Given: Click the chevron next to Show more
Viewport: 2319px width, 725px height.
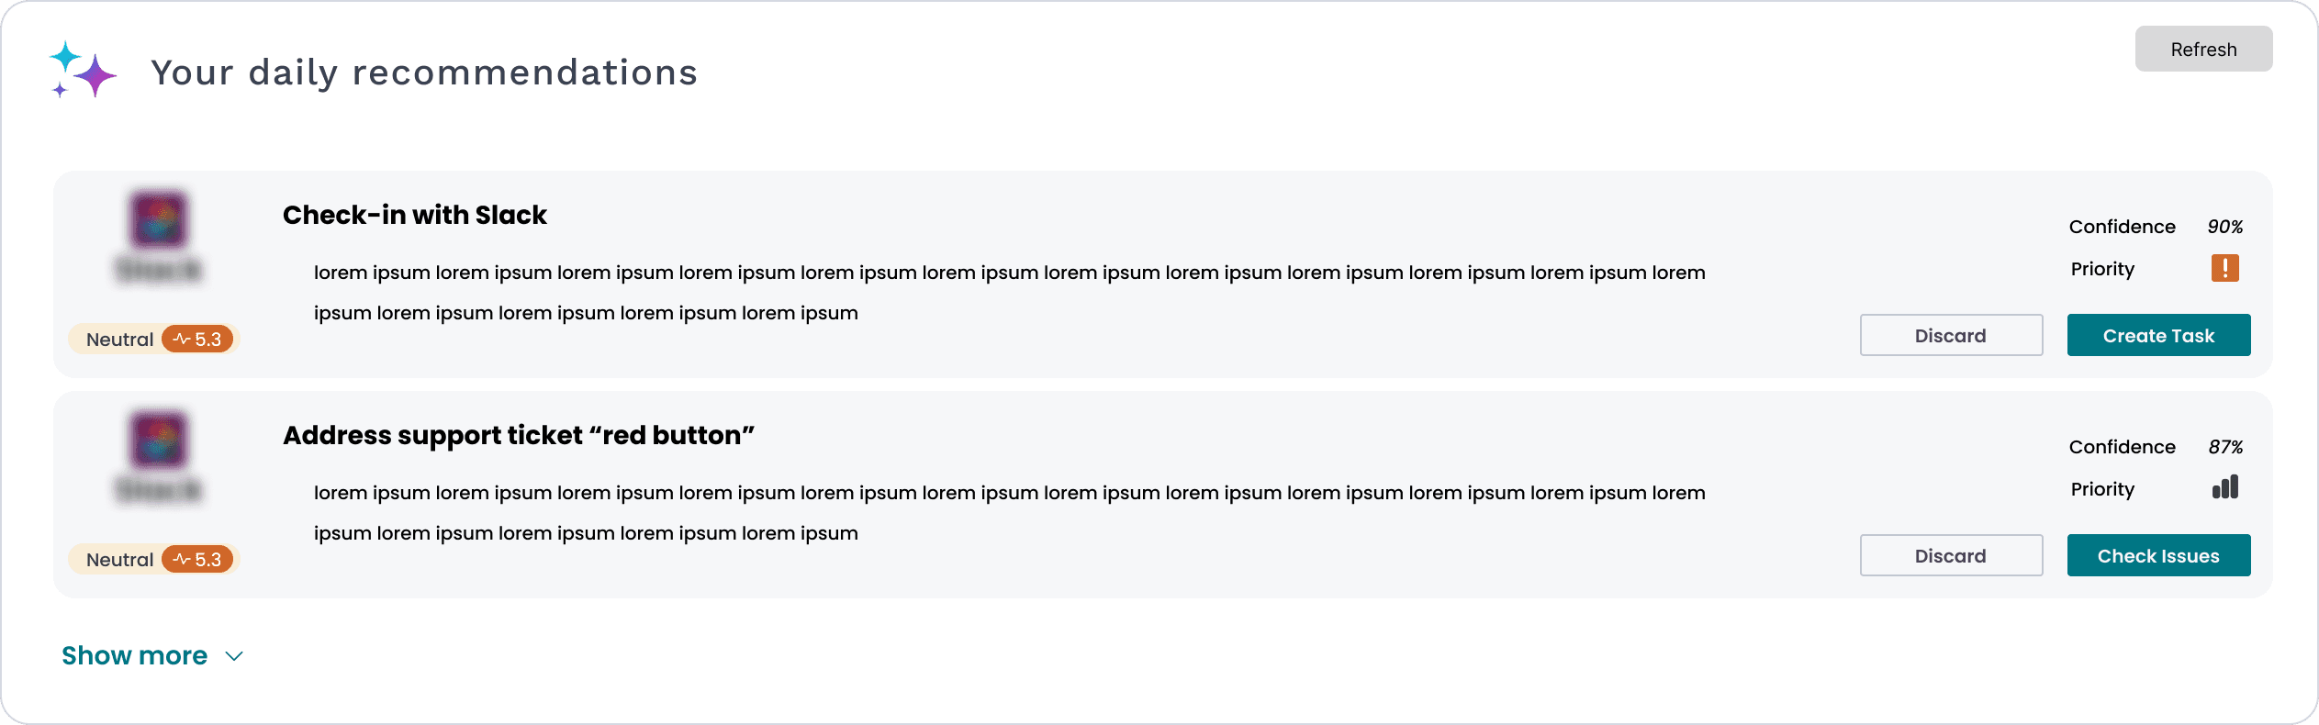Looking at the screenshot, I should 233,656.
